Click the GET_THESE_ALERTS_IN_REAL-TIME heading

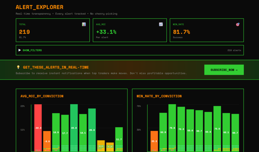point(56,67)
